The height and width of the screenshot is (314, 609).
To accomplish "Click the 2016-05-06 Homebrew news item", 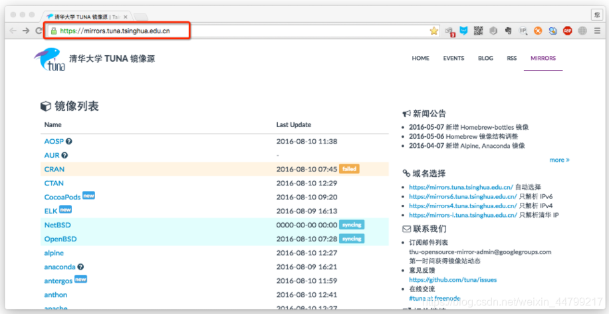I will point(463,137).
